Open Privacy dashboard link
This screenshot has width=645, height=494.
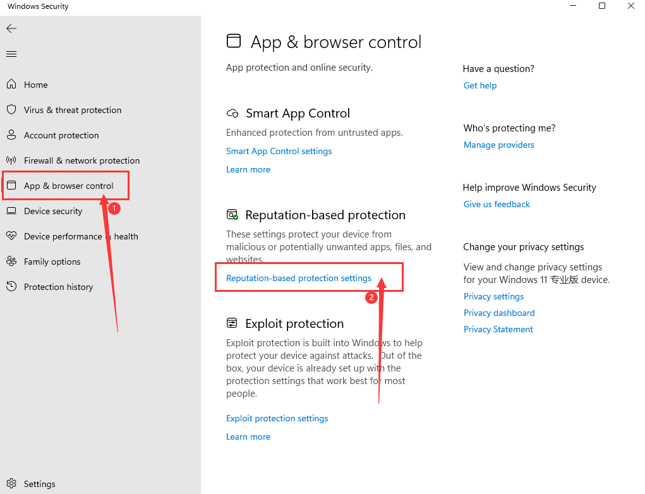[499, 313]
